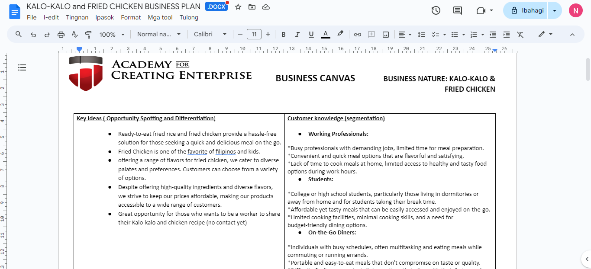Open the checklist options dropdown

[x=439, y=34]
